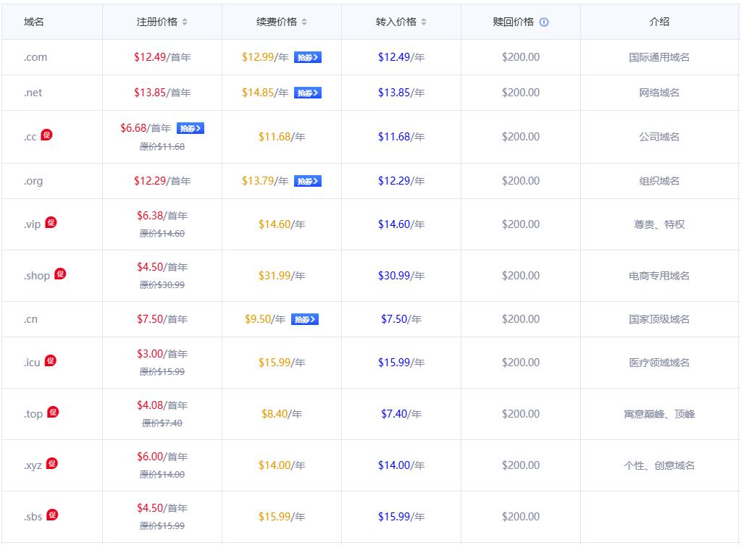Click the promo badge beside .xyz
Viewport: 741px width, 545px height.
click(x=51, y=463)
